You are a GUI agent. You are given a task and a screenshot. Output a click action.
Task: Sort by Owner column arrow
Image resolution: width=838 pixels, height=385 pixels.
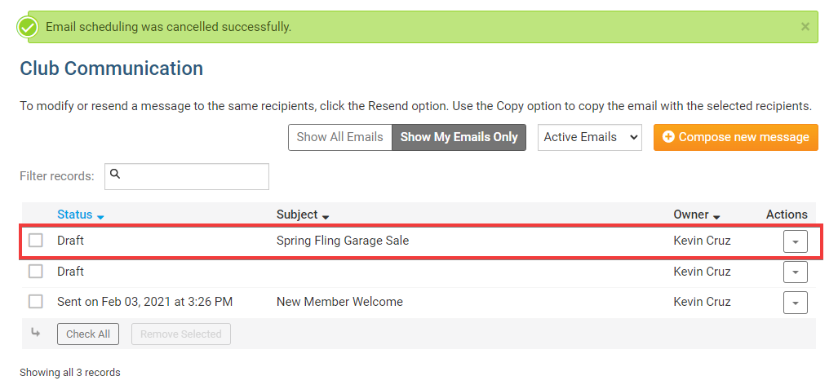pyautogui.click(x=717, y=216)
